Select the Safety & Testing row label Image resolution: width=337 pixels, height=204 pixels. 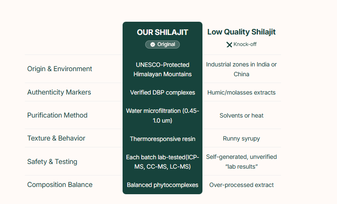[x=52, y=162]
